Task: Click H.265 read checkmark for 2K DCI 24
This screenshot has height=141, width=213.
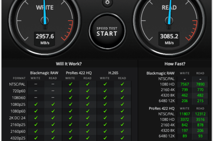Action: [x=122, y=118]
